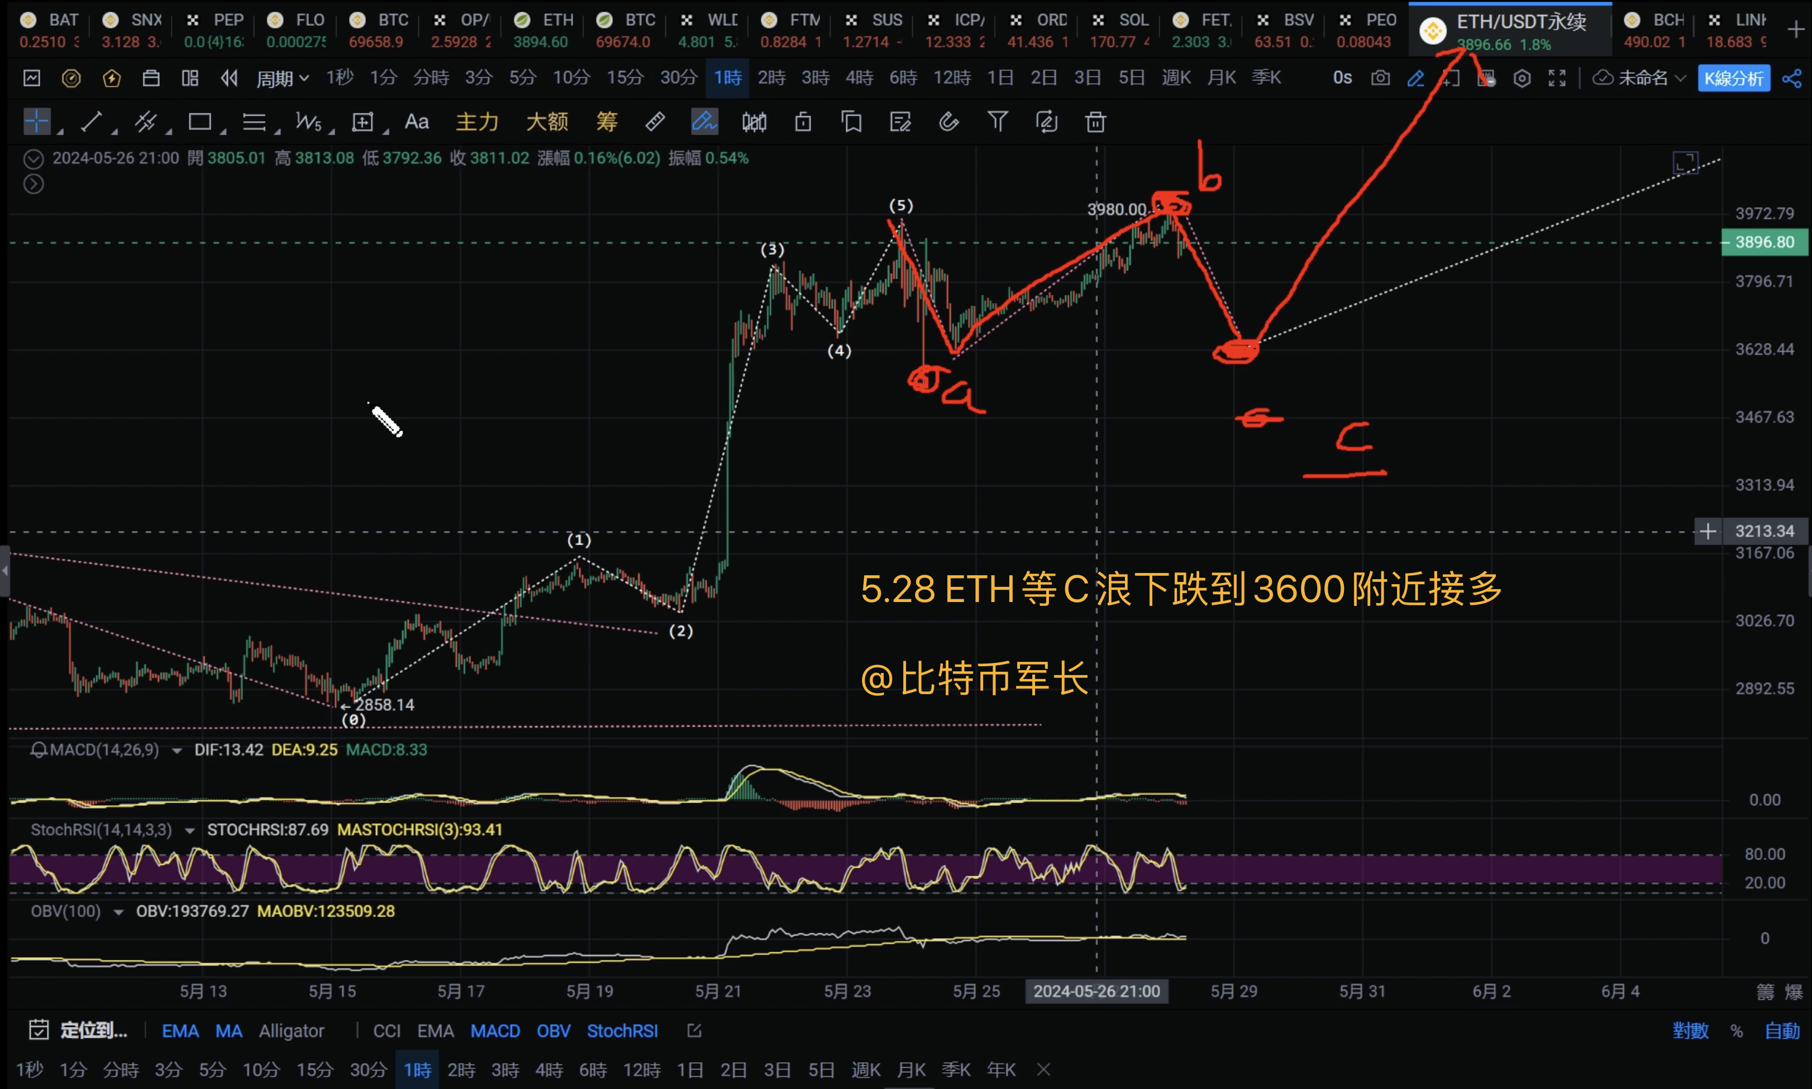Screen dimensions: 1812x1089
Task: Select the Aa text annotation tool
Action: [417, 122]
